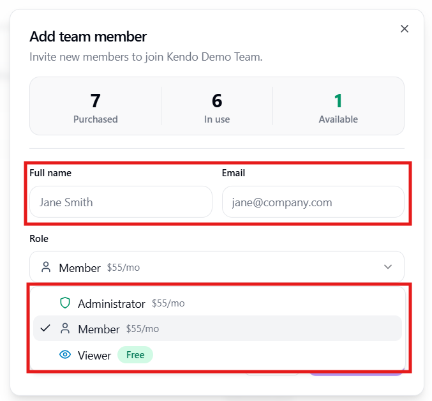Click the green Free badge on Viewer
Viewport: 432px width, 401px height.
click(135, 355)
